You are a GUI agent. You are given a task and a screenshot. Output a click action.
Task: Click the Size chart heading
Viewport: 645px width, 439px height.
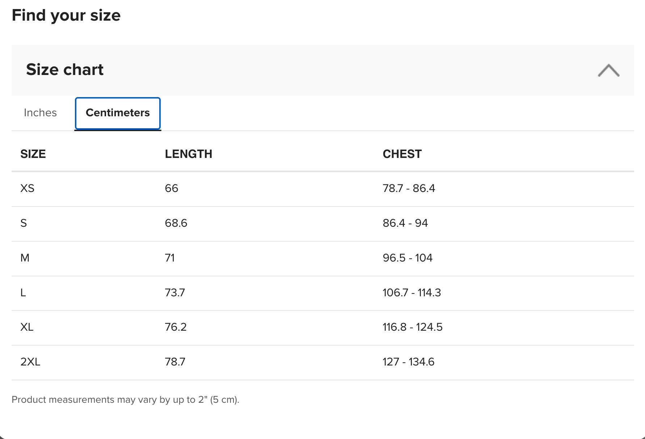coord(65,70)
